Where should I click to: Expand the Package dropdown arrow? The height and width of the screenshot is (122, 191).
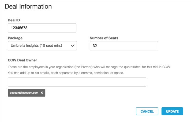point(72,46)
